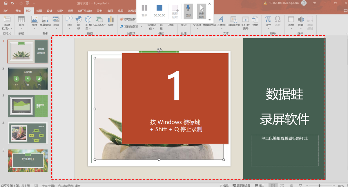Open the File (文件) tab

pyautogui.click(x=6, y=11)
